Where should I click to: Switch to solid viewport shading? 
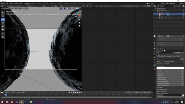(x=76, y=8)
